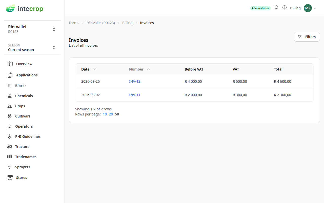
Task: Click the Crops plant icon
Action: pyautogui.click(x=10, y=106)
